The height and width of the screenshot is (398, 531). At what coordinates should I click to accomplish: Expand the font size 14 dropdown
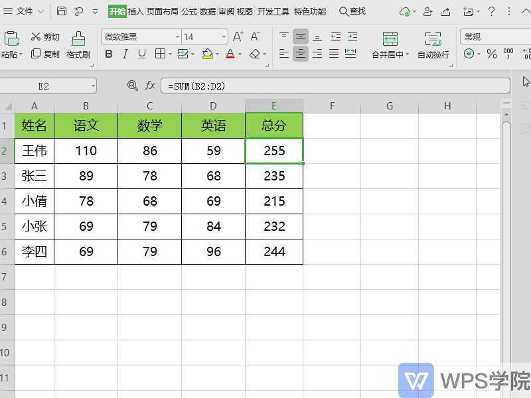pos(224,37)
